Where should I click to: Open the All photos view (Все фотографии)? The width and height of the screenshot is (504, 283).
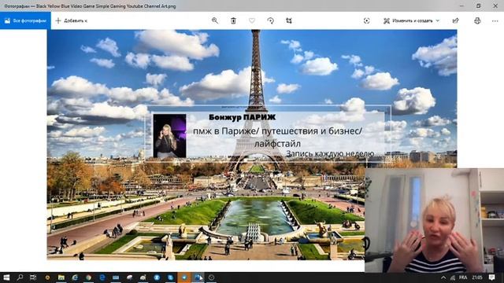[25, 20]
